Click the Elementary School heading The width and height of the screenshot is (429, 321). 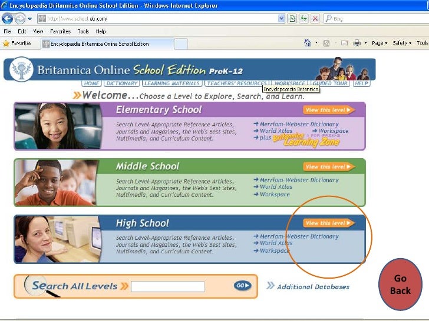(159, 110)
